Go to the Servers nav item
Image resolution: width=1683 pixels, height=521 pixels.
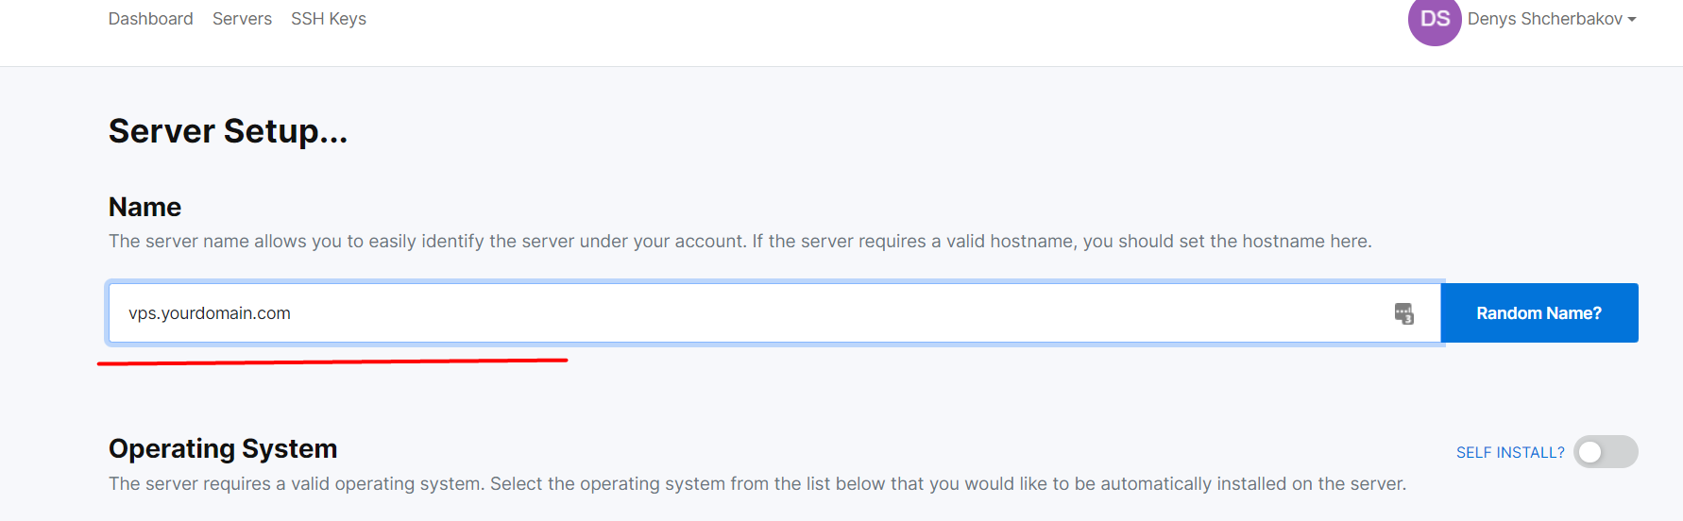click(x=242, y=19)
